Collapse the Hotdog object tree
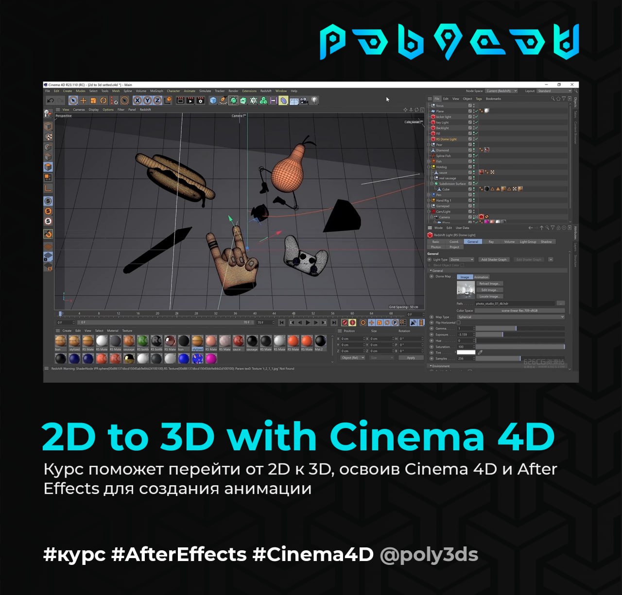The image size is (622, 595). pos(429,167)
